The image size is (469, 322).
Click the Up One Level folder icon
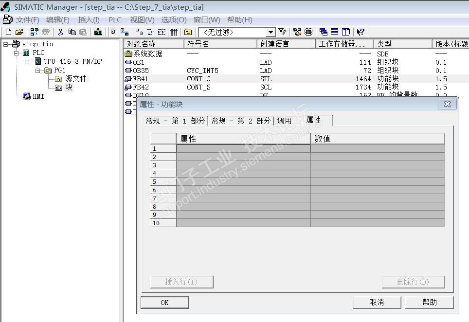[188, 32]
